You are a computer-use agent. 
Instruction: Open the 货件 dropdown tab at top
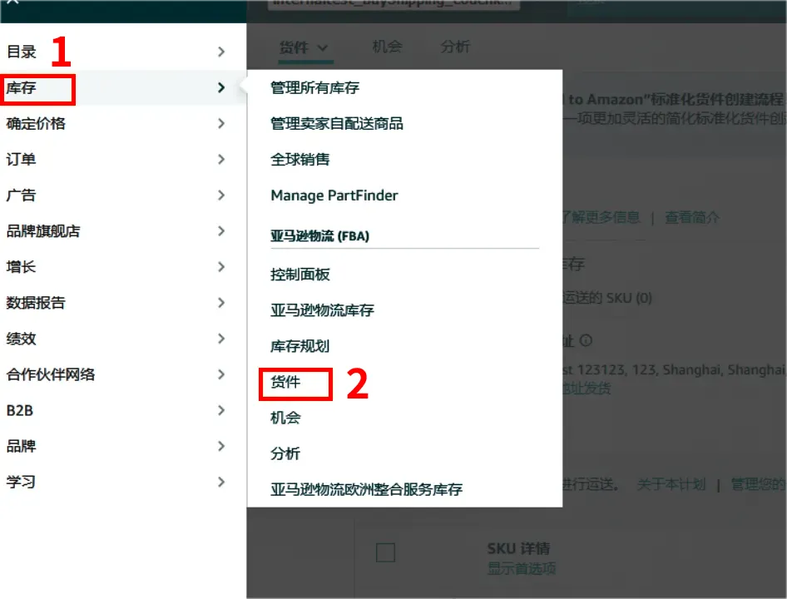click(x=304, y=48)
